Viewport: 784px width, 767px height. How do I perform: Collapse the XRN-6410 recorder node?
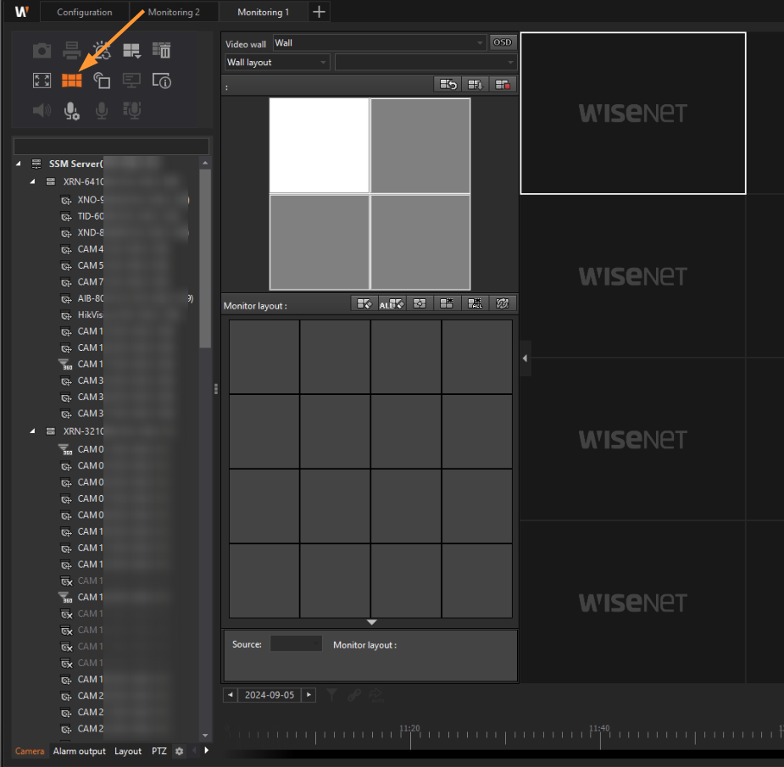(32, 181)
